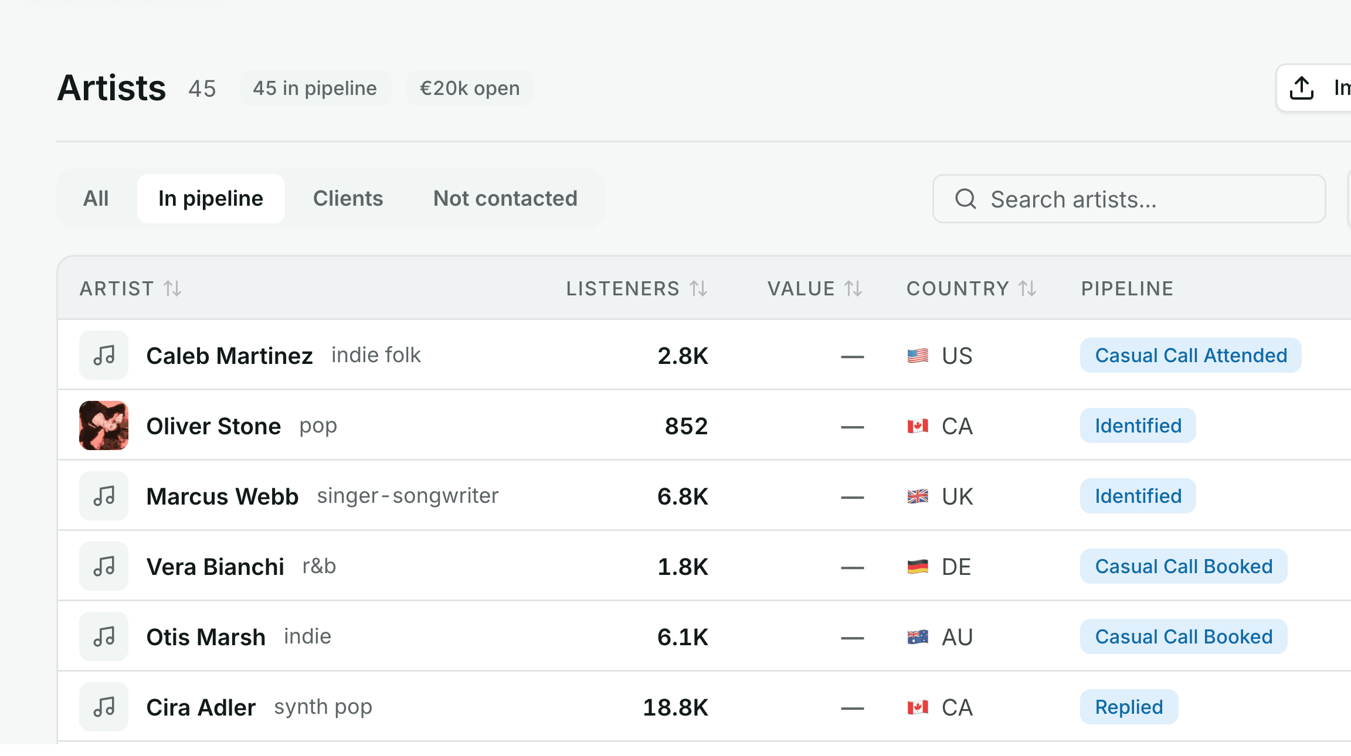Click Vera Bianchi music note avatar

click(x=104, y=566)
